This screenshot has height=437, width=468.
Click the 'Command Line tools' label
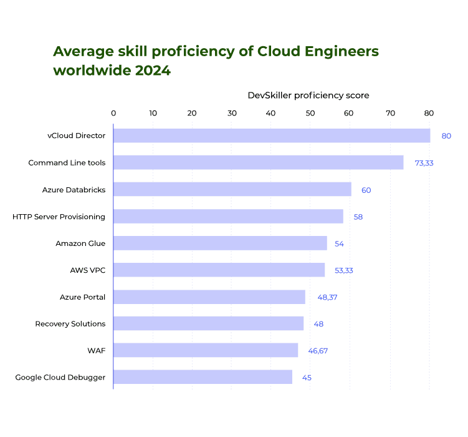67,162
